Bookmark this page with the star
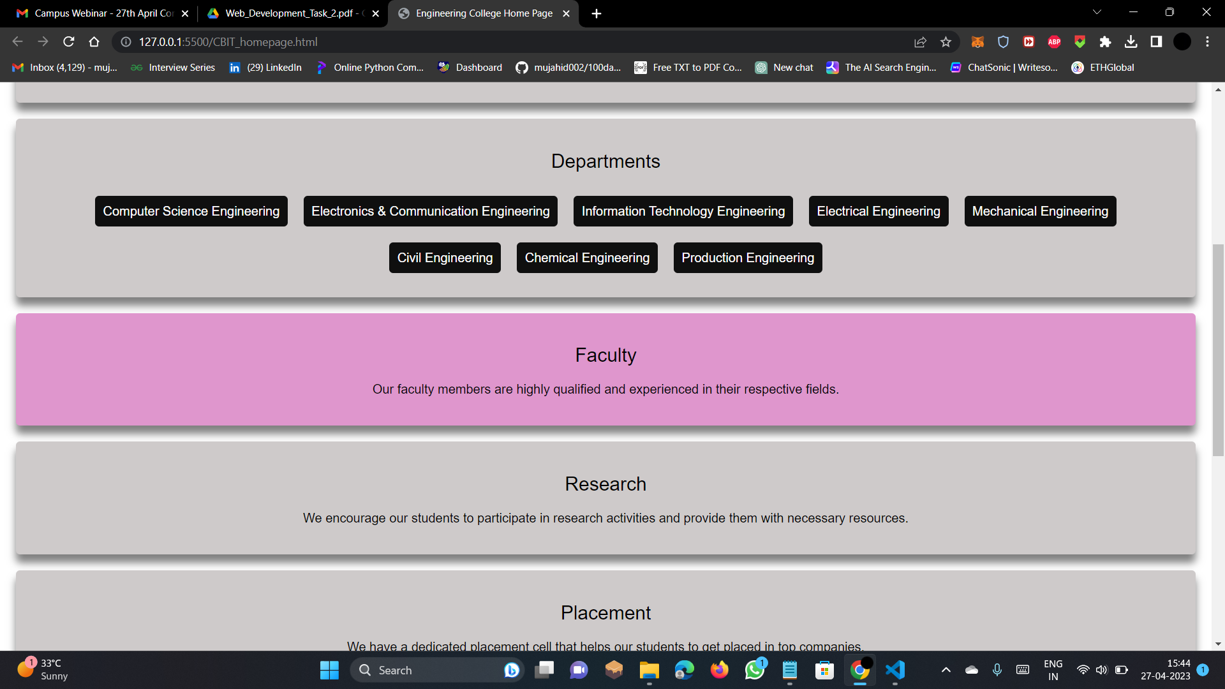 point(946,41)
